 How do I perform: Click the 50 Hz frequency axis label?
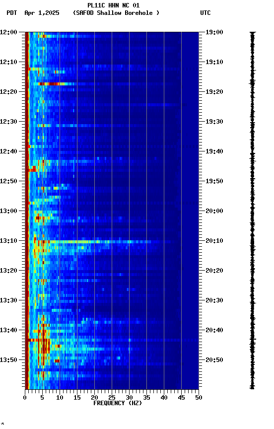click(199, 398)
